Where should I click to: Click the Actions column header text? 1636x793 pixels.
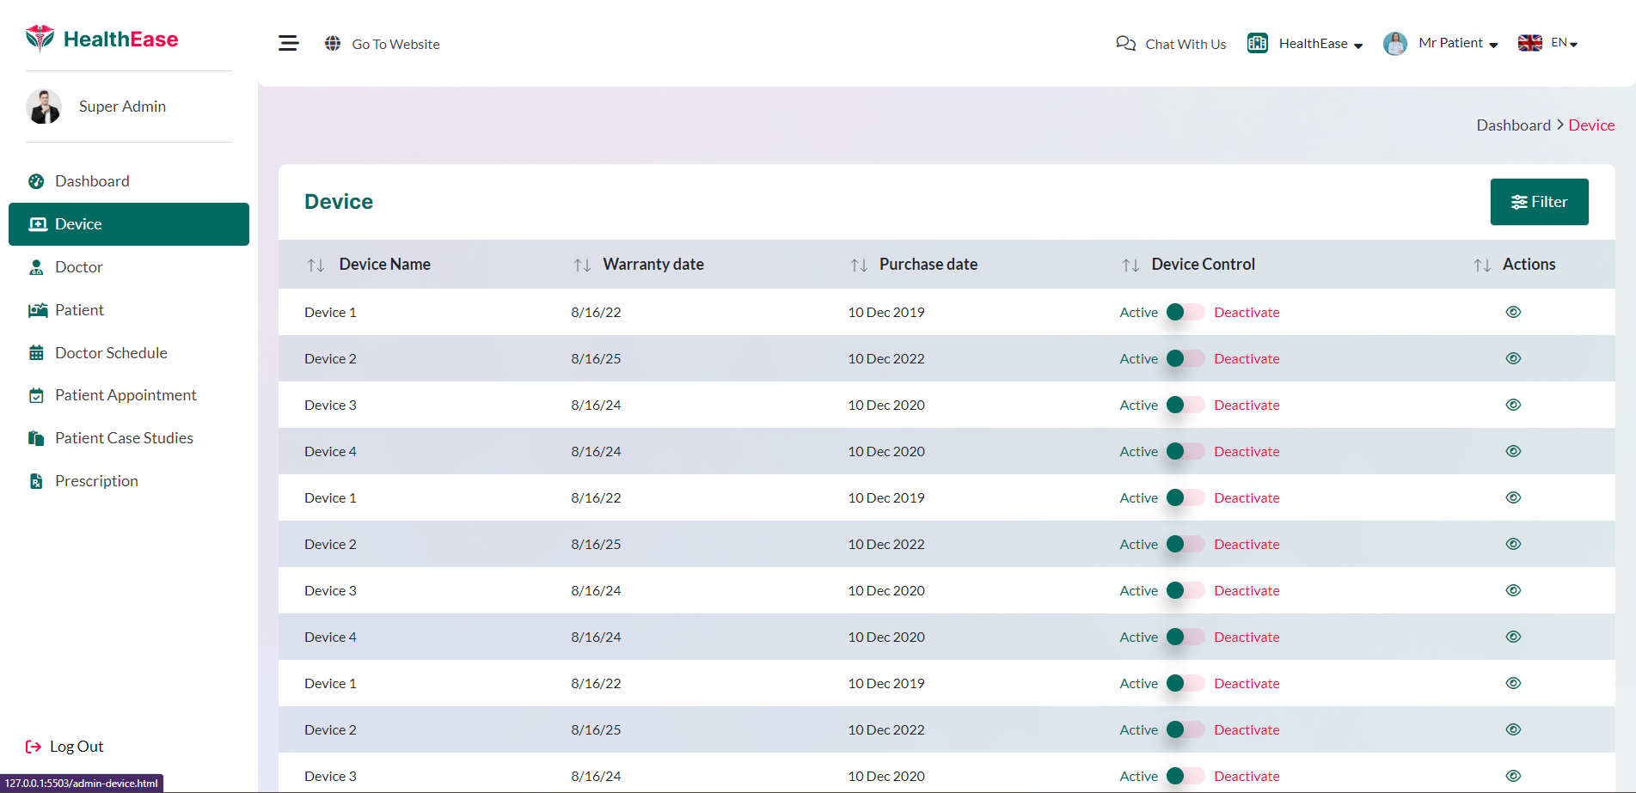(1529, 265)
